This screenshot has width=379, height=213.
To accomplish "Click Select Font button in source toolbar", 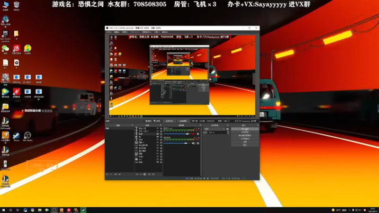I will pos(169,121).
